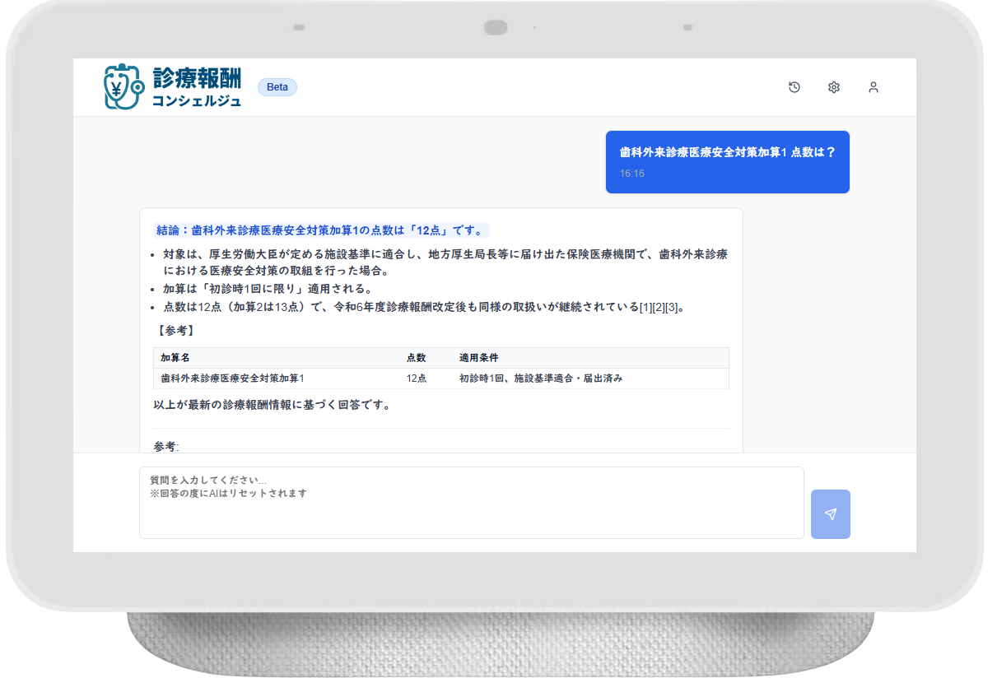Click the line 以上が最新の診療報酬情報に基づく回答です

click(272, 405)
